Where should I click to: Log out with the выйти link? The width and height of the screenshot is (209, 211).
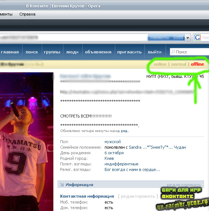tap(155, 52)
